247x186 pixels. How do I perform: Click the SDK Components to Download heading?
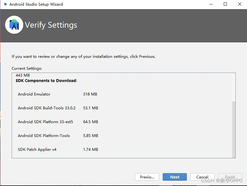click(46, 80)
